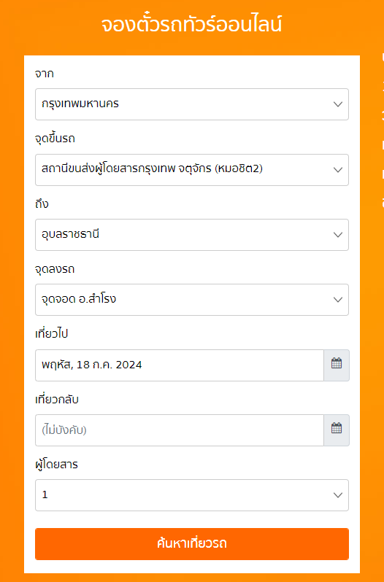Click the เที่ยวกลับ field label

tap(57, 400)
